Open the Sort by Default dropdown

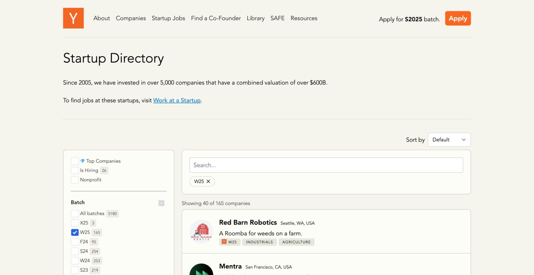[449, 140]
